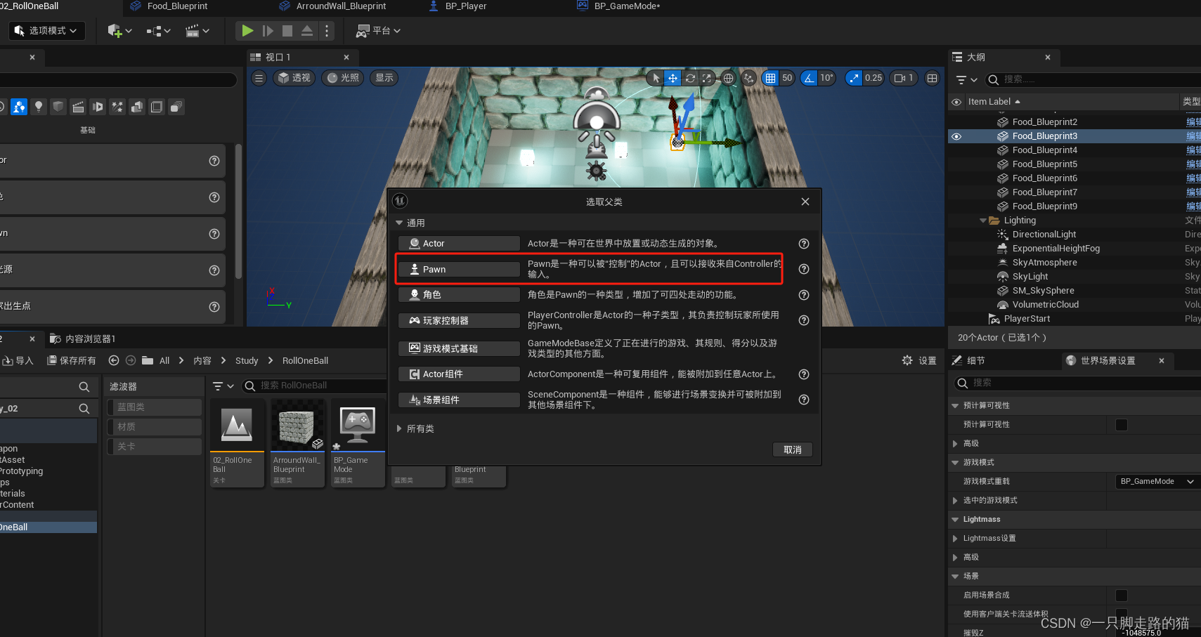This screenshot has width=1201, height=637.
Task: Open the BP_GameMode dropdown in 游戏模式重载
Action: (1155, 482)
